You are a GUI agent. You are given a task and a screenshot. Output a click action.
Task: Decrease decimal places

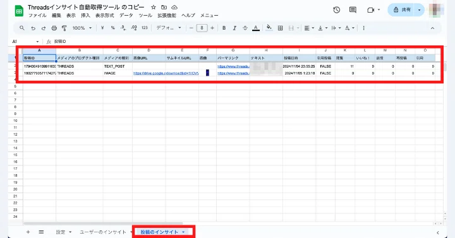pos(123,28)
